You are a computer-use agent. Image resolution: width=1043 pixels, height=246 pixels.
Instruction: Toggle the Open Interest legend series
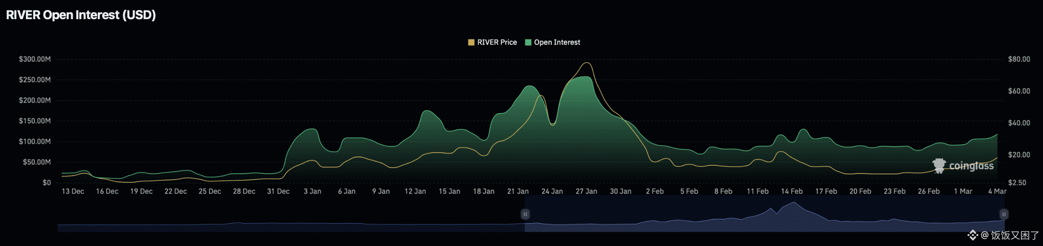click(552, 42)
